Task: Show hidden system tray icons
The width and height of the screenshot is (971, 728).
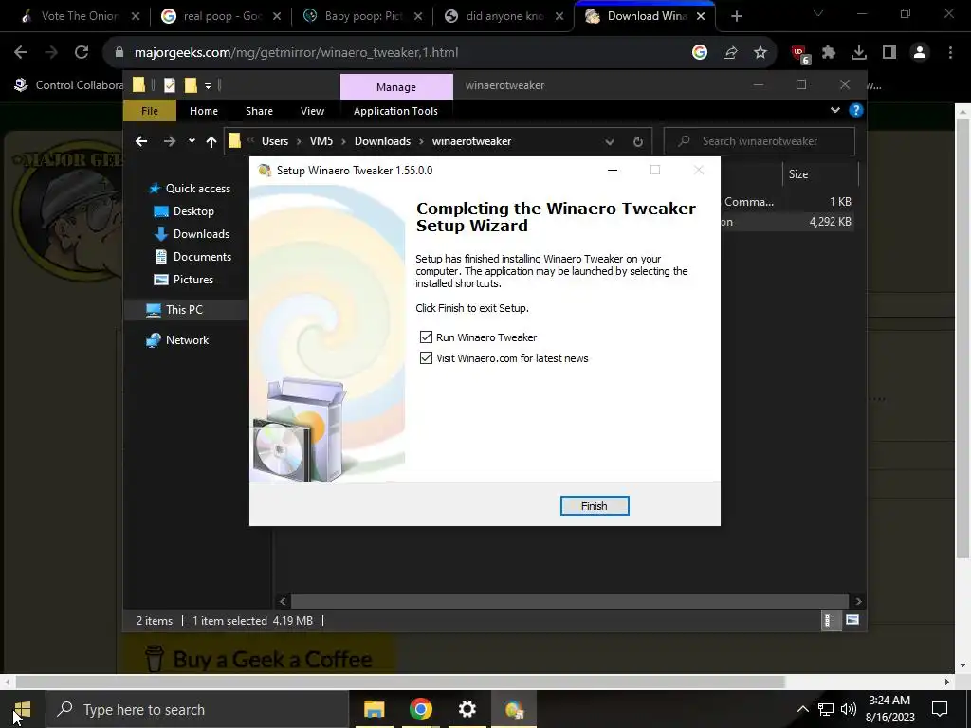Action: pyautogui.click(x=802, y=709)
